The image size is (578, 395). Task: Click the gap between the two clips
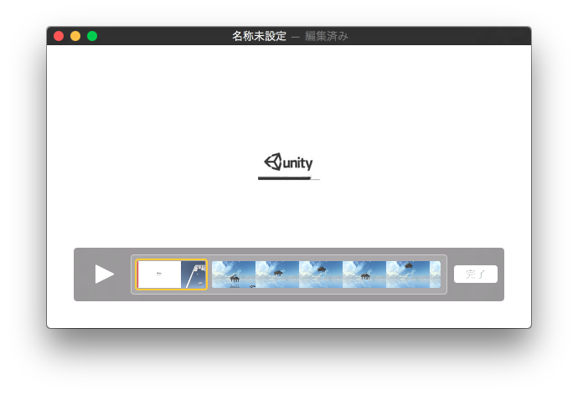pos(209,274)
